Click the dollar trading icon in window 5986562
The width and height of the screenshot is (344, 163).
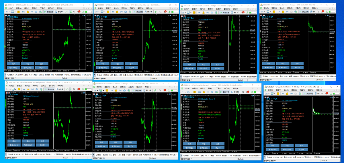click(19, 12)
